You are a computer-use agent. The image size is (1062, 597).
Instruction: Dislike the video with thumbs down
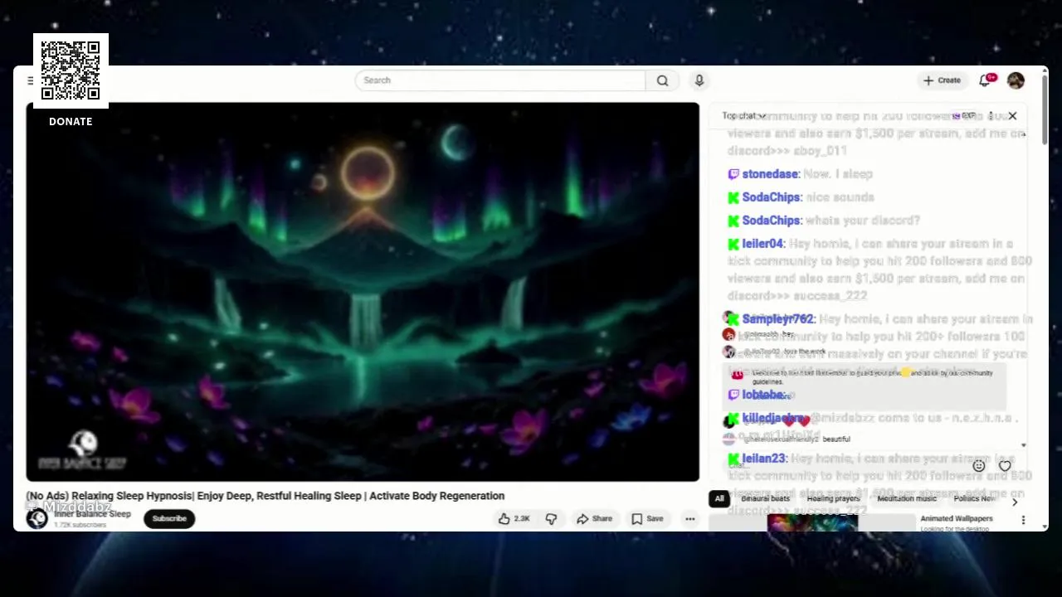[551, 519]
